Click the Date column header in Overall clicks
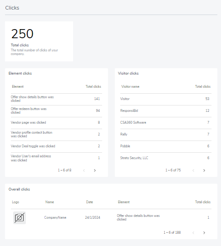Screen dimensions: 221x246 (89, 202)
